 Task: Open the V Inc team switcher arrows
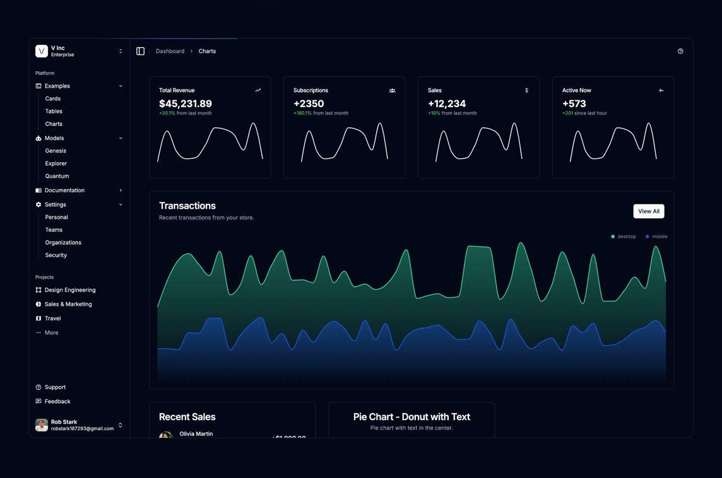coord(121,51)
